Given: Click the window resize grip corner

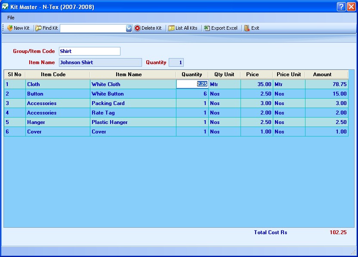Looking at the screenshot, I should pyautogui.click(x=353, y=252).
